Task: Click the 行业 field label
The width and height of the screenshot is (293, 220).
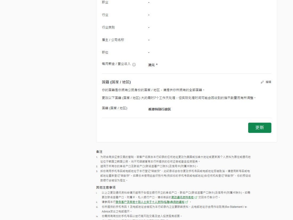Action: [x=105, y=15]
